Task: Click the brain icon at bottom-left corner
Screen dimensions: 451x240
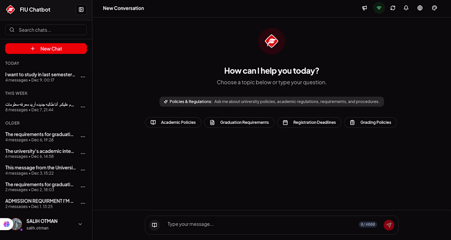Action: 6,224
